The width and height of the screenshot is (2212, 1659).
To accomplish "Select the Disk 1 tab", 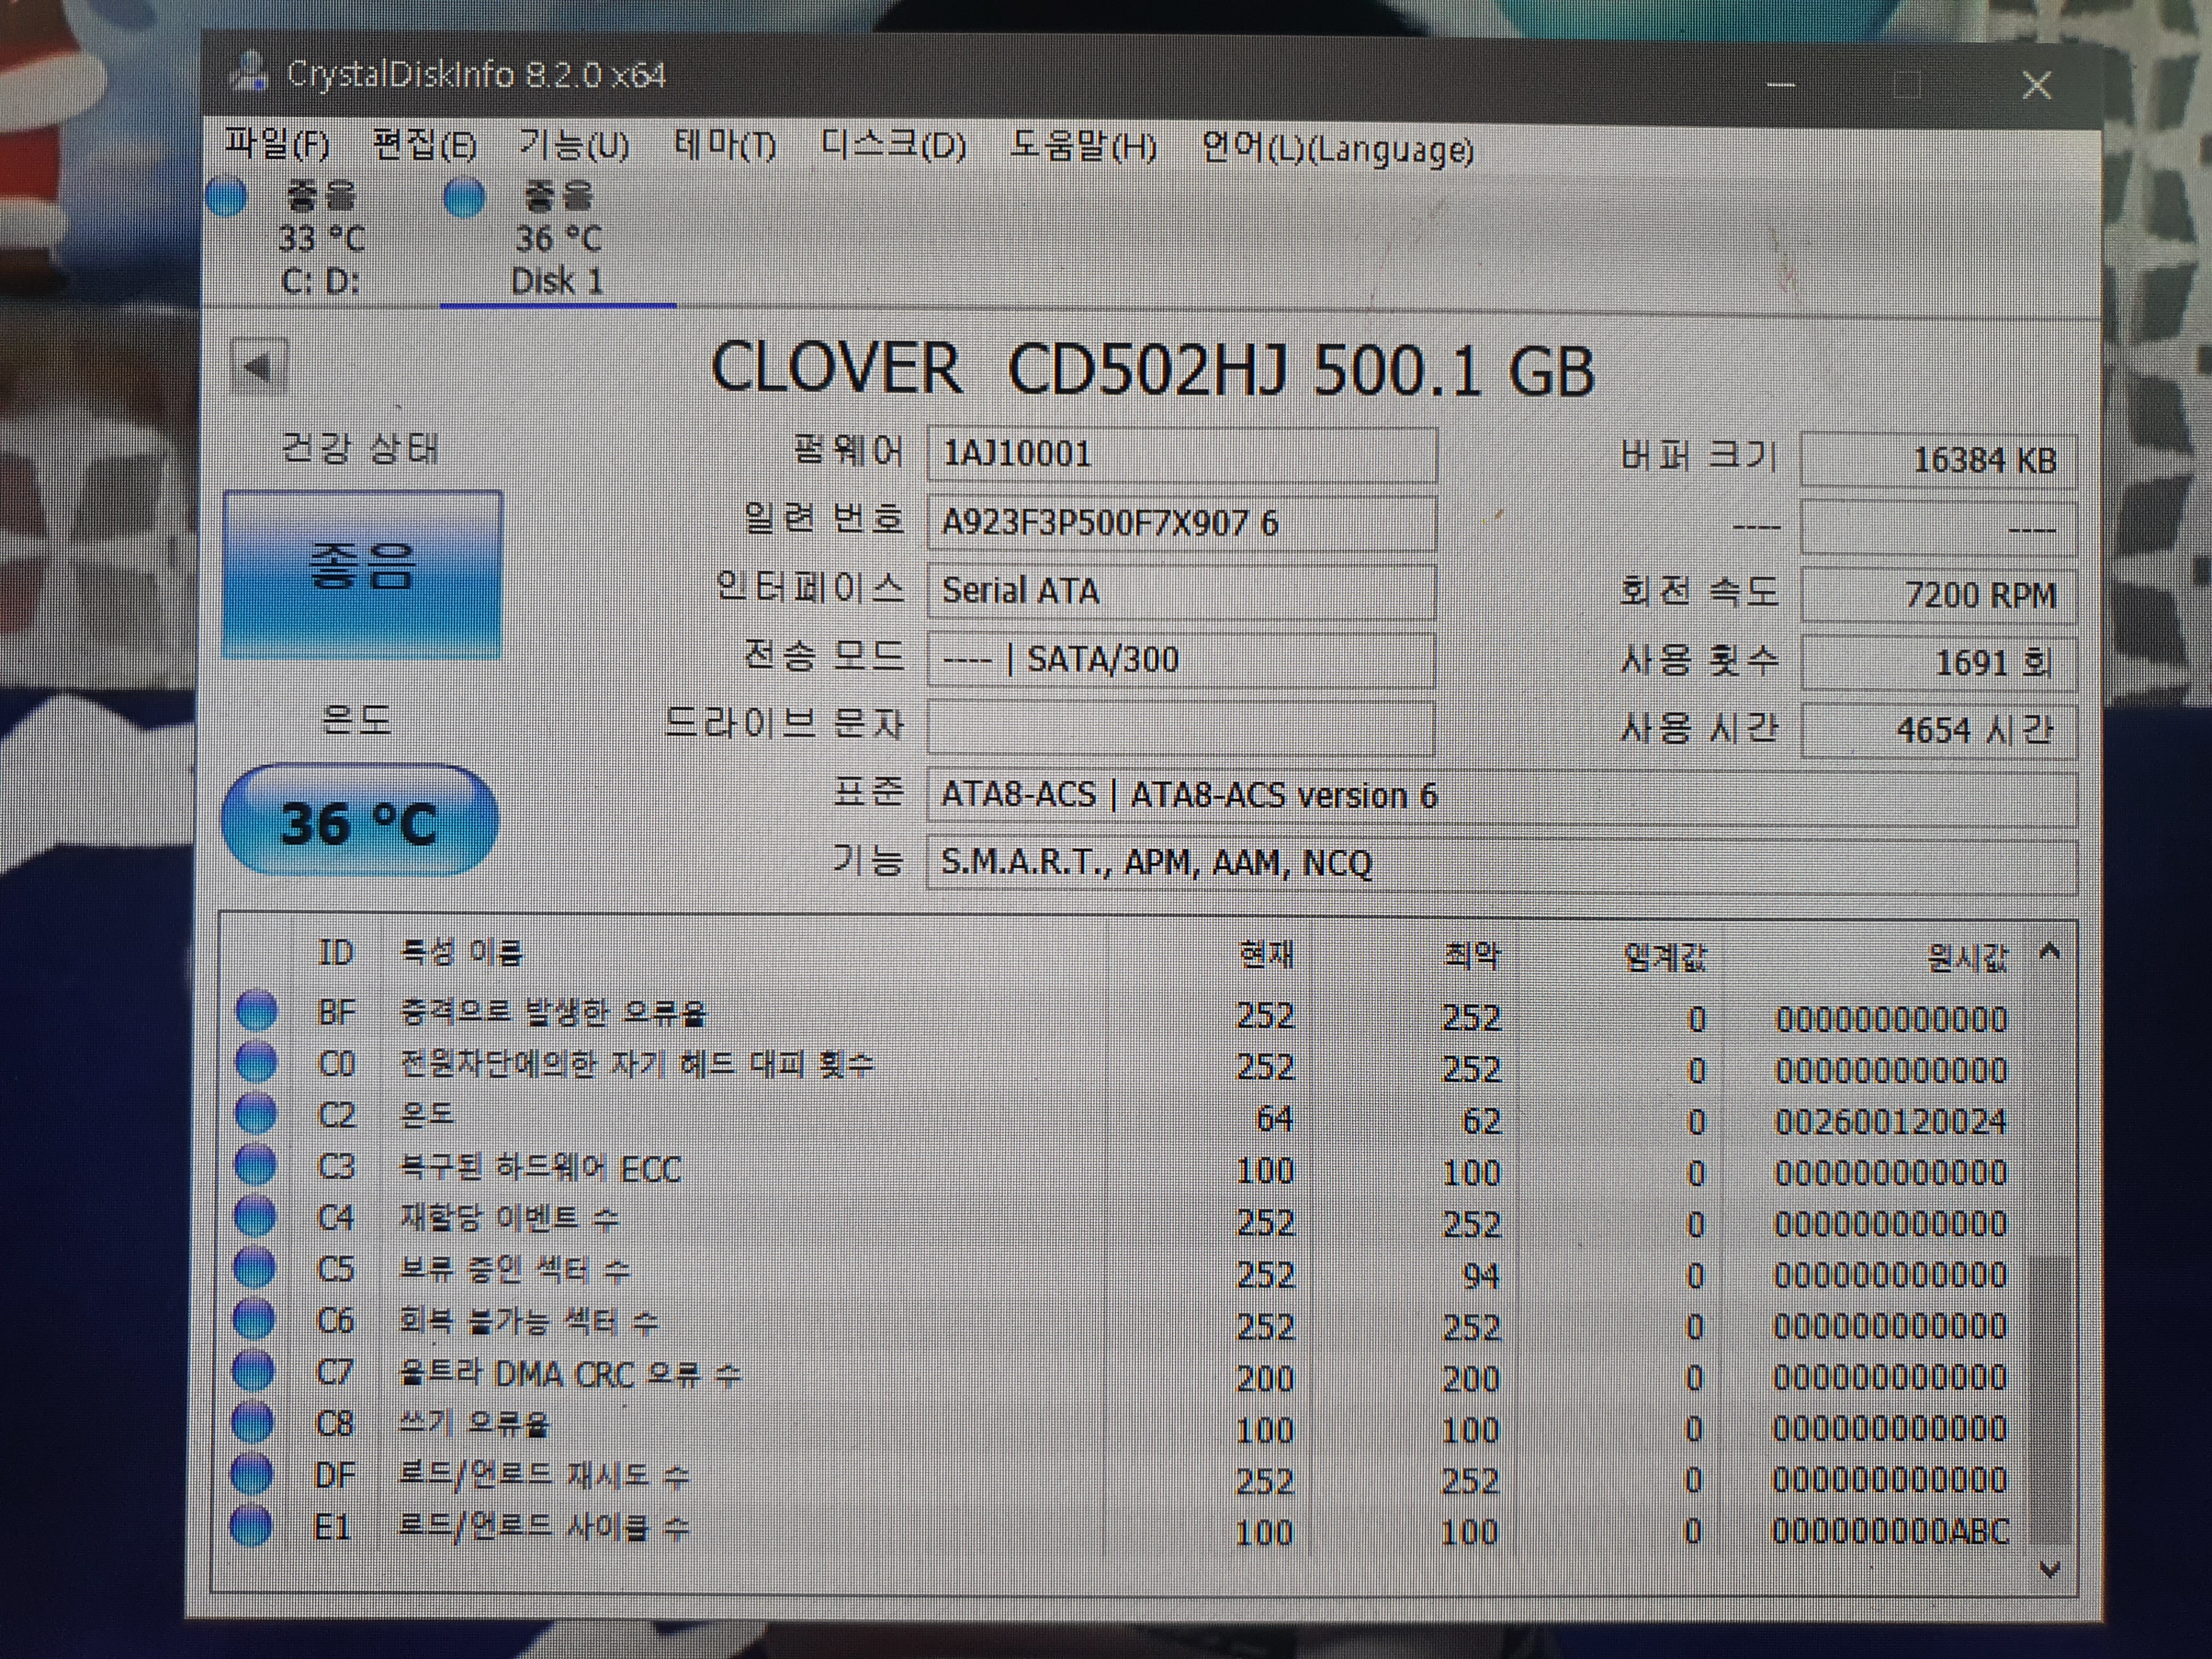I will tap(558, 239).
